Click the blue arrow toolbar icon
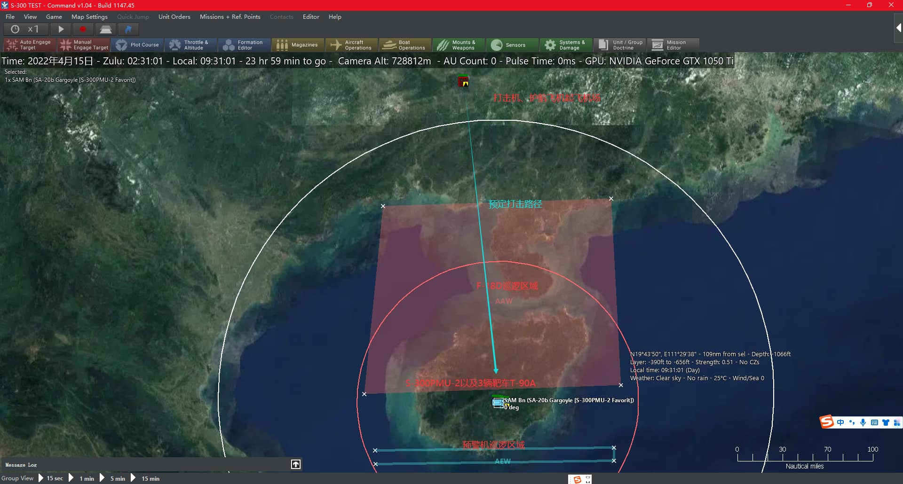This screenshot has height=484, width=903. point(128,29)
